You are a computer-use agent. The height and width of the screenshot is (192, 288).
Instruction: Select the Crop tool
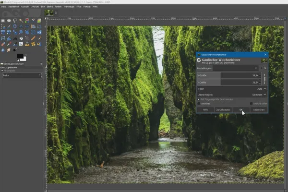[x=39, y=26]
